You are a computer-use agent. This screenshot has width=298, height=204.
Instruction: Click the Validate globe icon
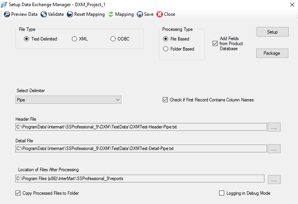pos(44,15)
